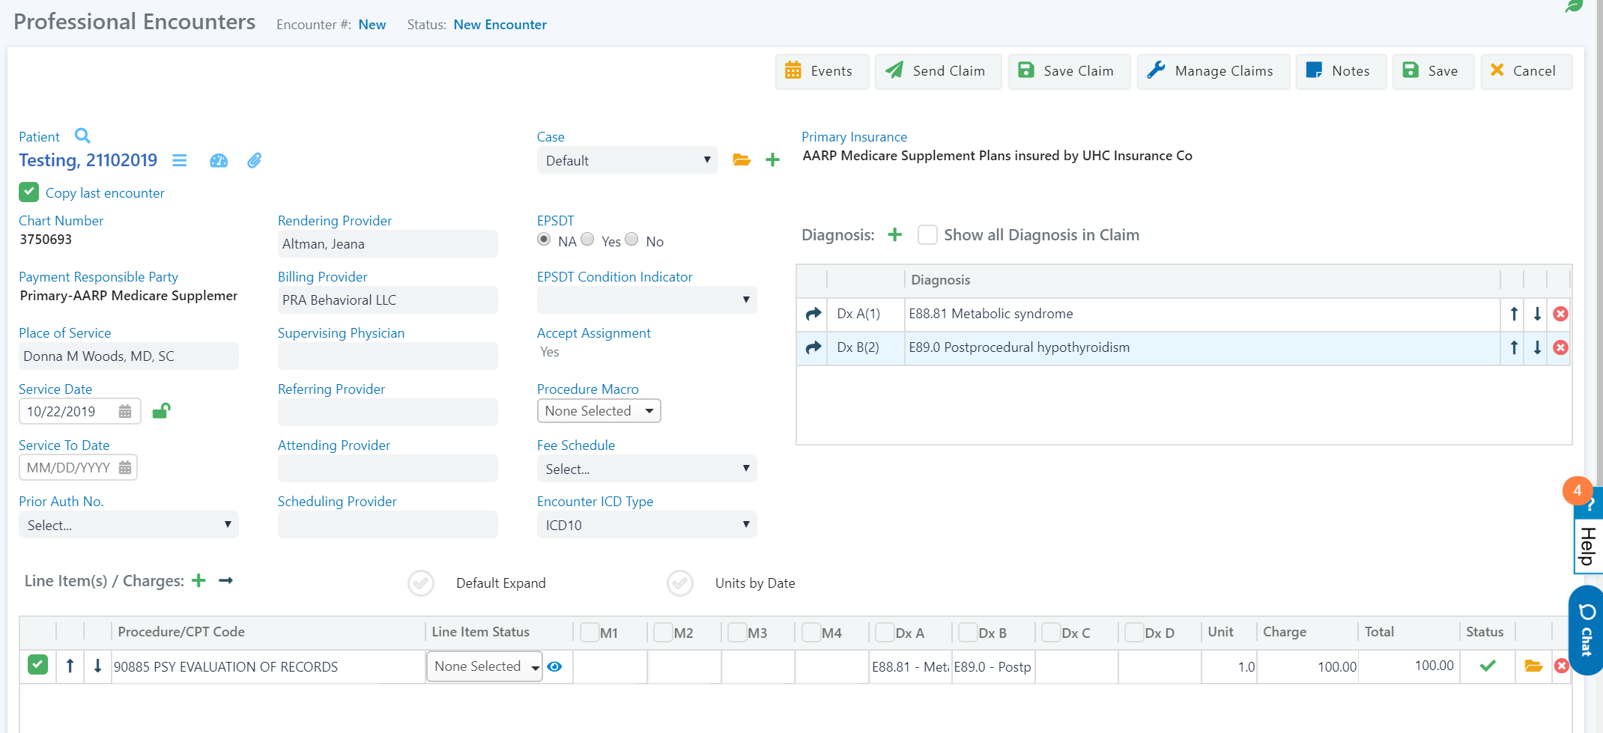Enable Show all Diagnosis in Claim
This screenshot has height=733, width=1603.
pyautogui.click(x=927, y=235)
